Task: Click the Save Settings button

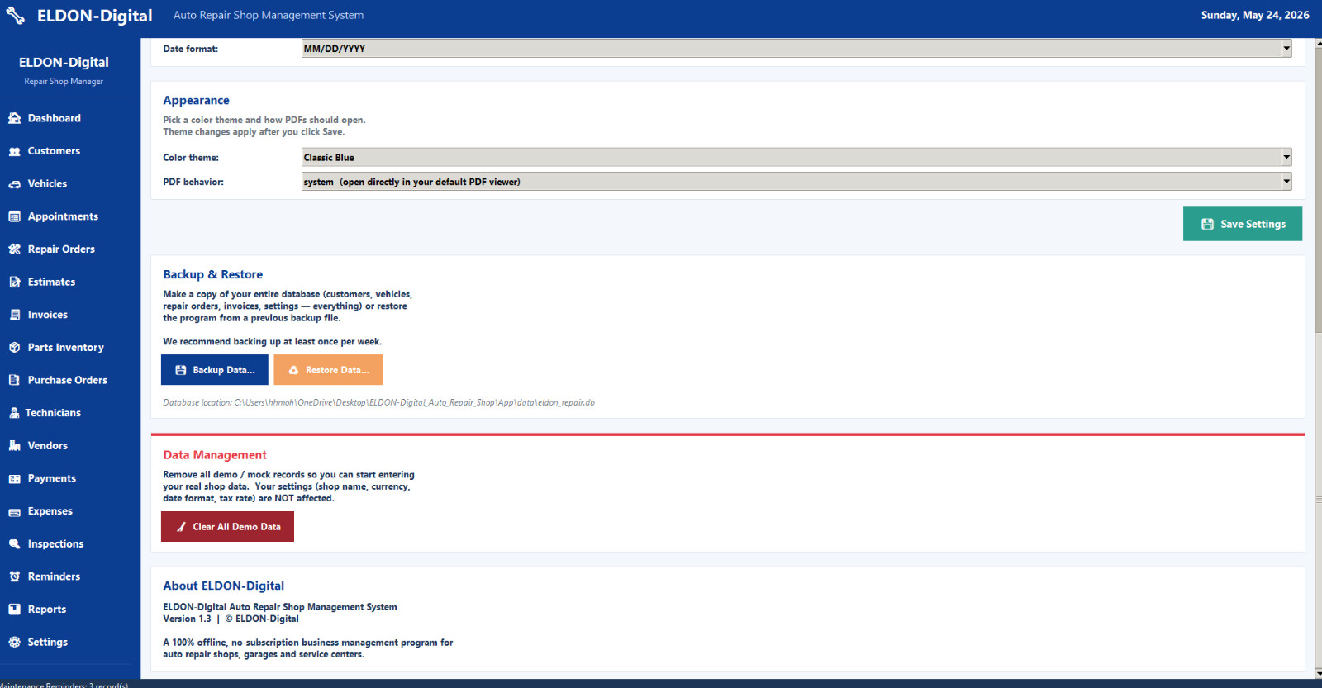Action: coord(1243,224)
